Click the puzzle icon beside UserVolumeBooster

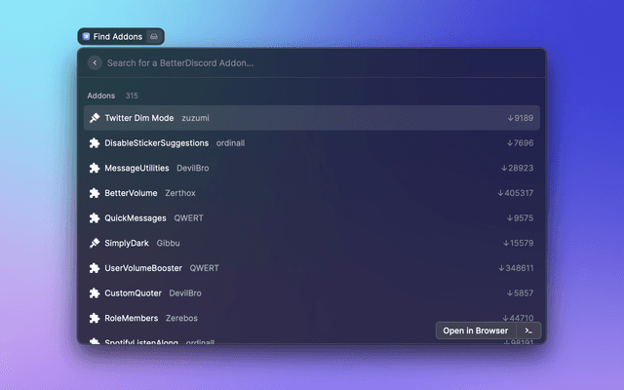95,268
